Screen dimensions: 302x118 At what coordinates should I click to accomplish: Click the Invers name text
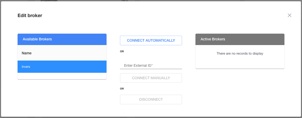[26, 67]
